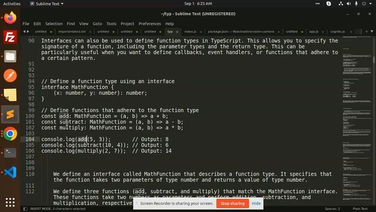Show Applications grid in the dock
The image size is (376, 212).
coord(10,203)
